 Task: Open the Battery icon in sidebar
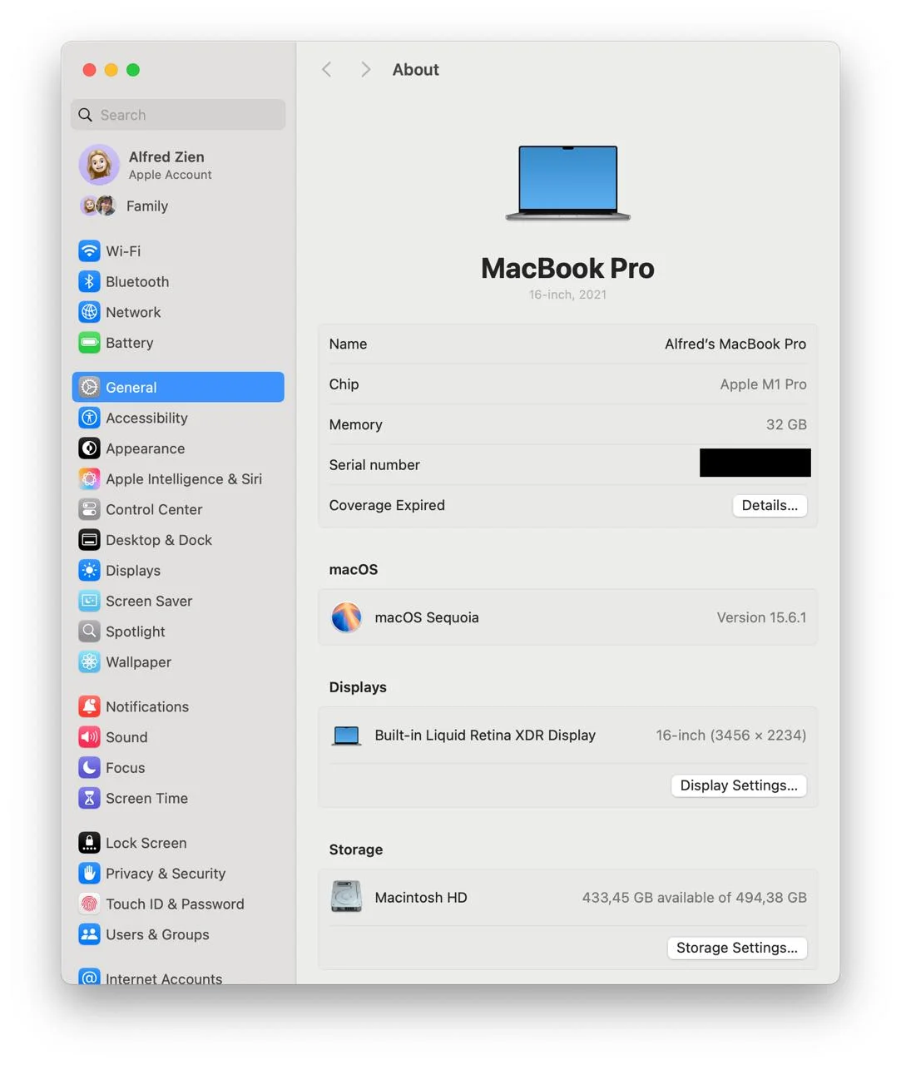click(x=89, y=343)
